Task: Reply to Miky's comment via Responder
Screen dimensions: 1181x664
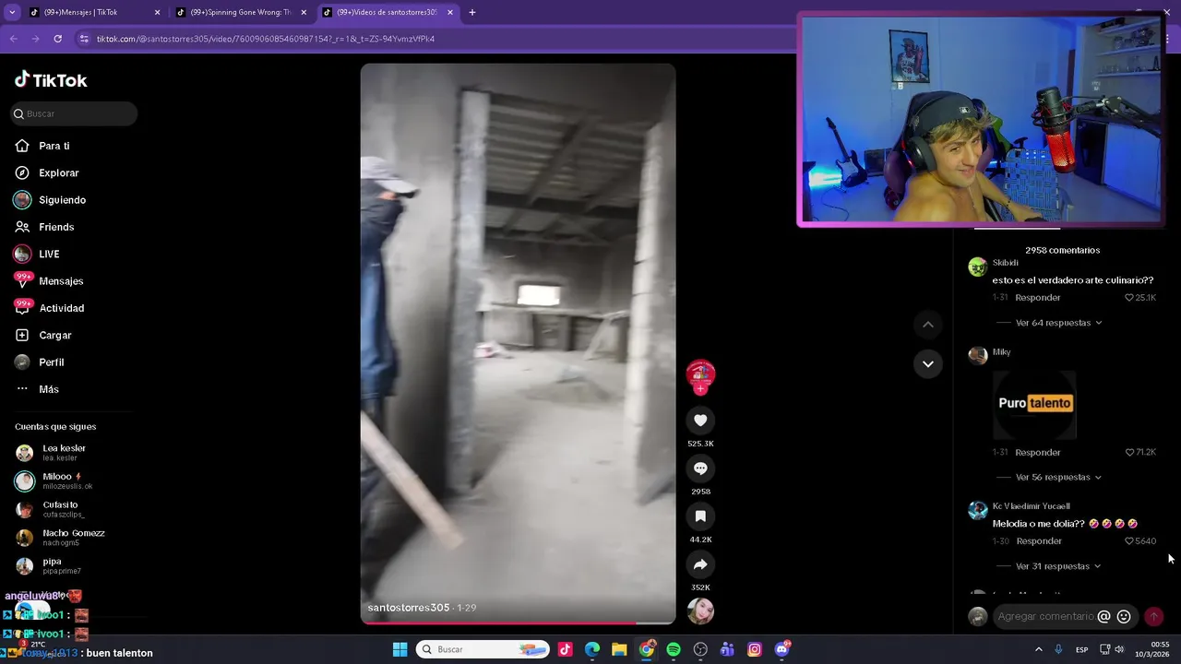Action: [1038, 453]
